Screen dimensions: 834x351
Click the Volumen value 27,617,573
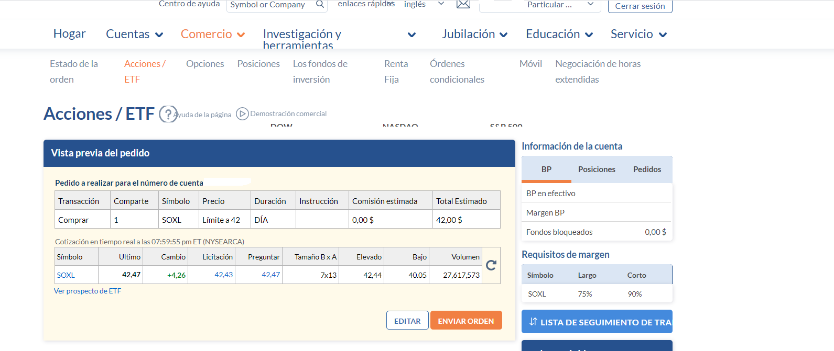[x=461, y=275]
